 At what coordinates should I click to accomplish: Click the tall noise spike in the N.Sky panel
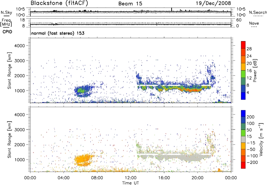pos(172,10)
